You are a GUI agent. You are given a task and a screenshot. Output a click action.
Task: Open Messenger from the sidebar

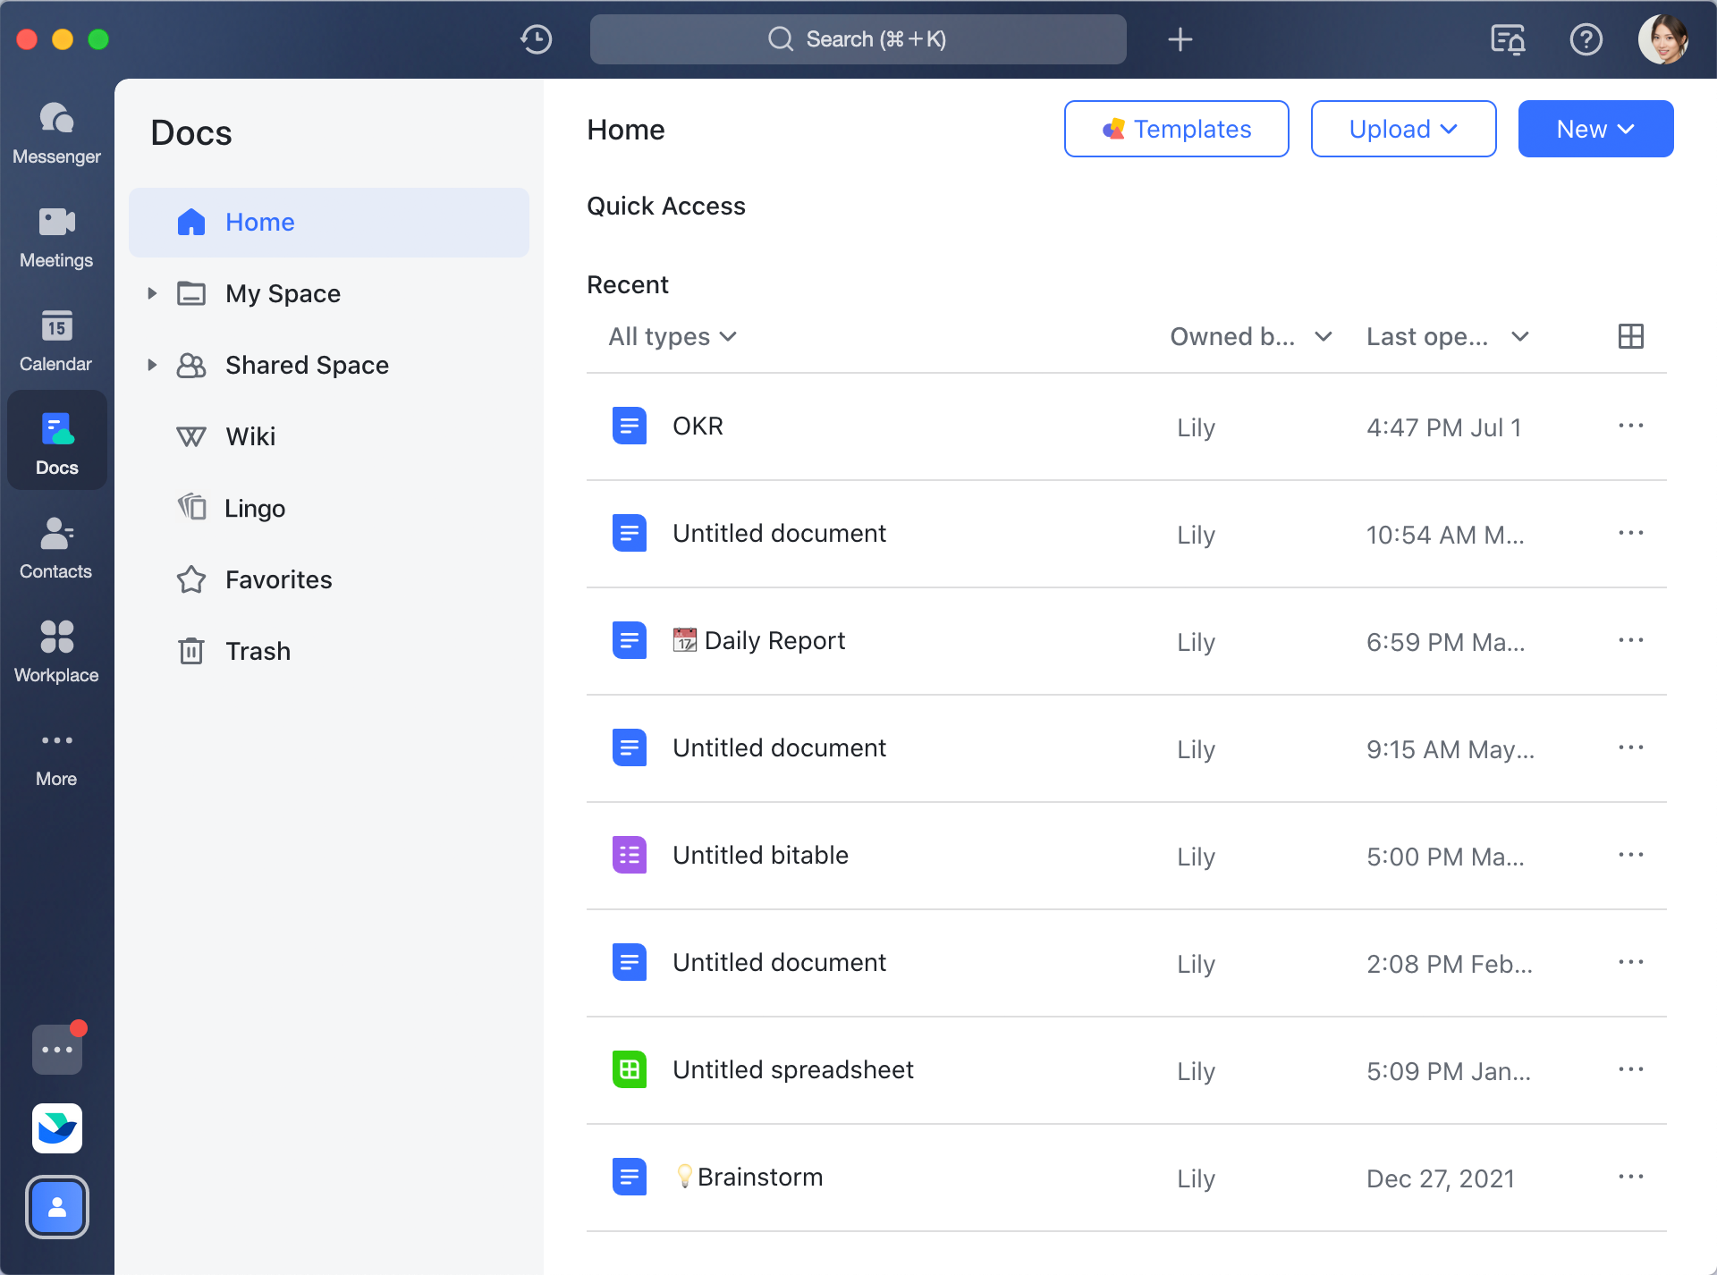click(x=56, y=133)
